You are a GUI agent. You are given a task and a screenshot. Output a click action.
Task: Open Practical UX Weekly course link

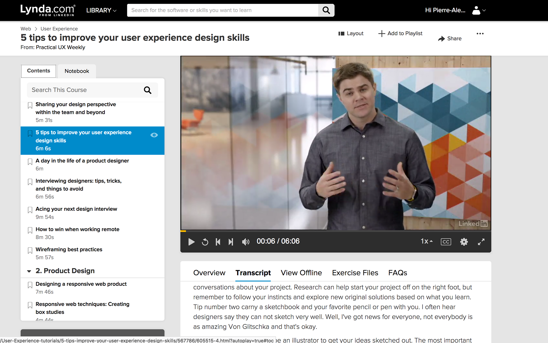(61, 47)
